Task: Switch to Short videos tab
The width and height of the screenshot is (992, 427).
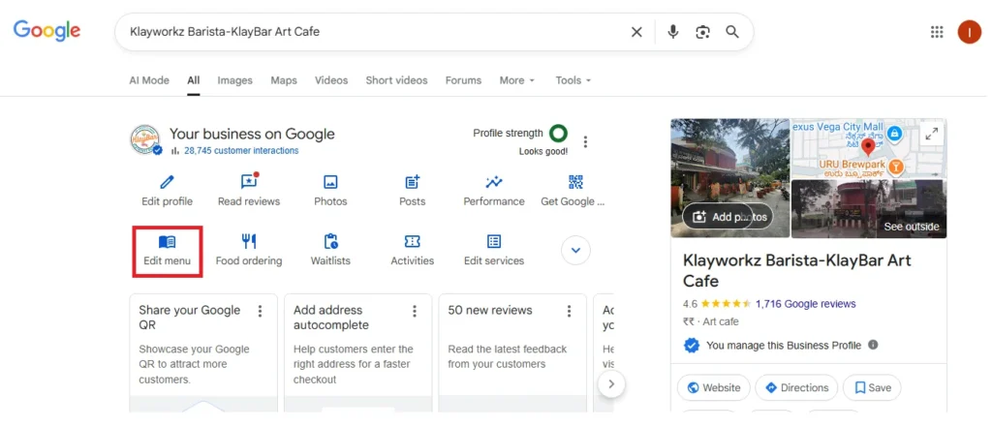Action: coord(396,80)
